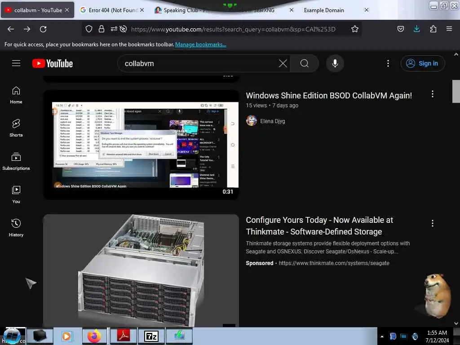460x345 pixels.
Task: Click the Manage bookmarks link
Action: coord(201,44)
